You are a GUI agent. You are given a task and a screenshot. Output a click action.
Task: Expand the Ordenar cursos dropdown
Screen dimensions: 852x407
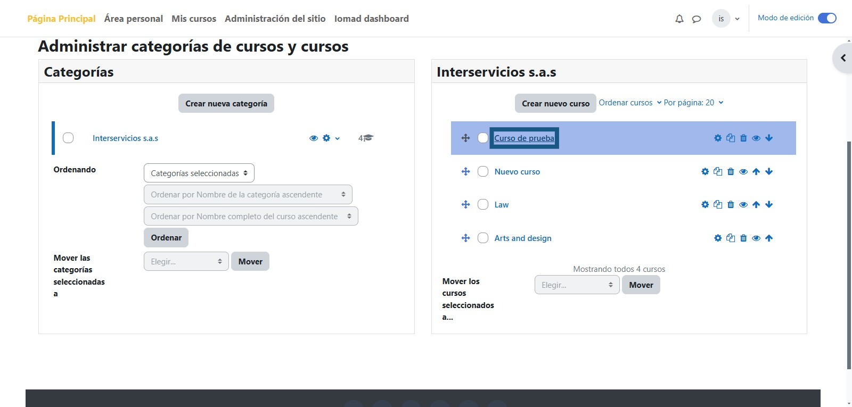click(x=629, y=103)
